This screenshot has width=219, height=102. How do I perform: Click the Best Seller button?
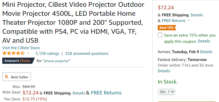pos(17,77)
